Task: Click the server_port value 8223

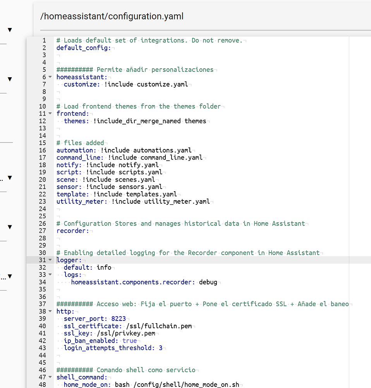Action: pyautogui.click(x=119, y=319)
